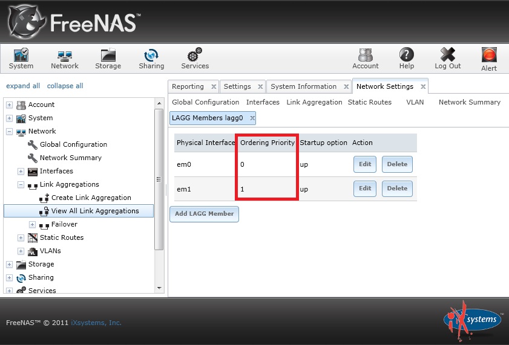Open the iXsystems, Inc. footer link
The height and width of the screenshot is (345, 509).
(96, 323)
